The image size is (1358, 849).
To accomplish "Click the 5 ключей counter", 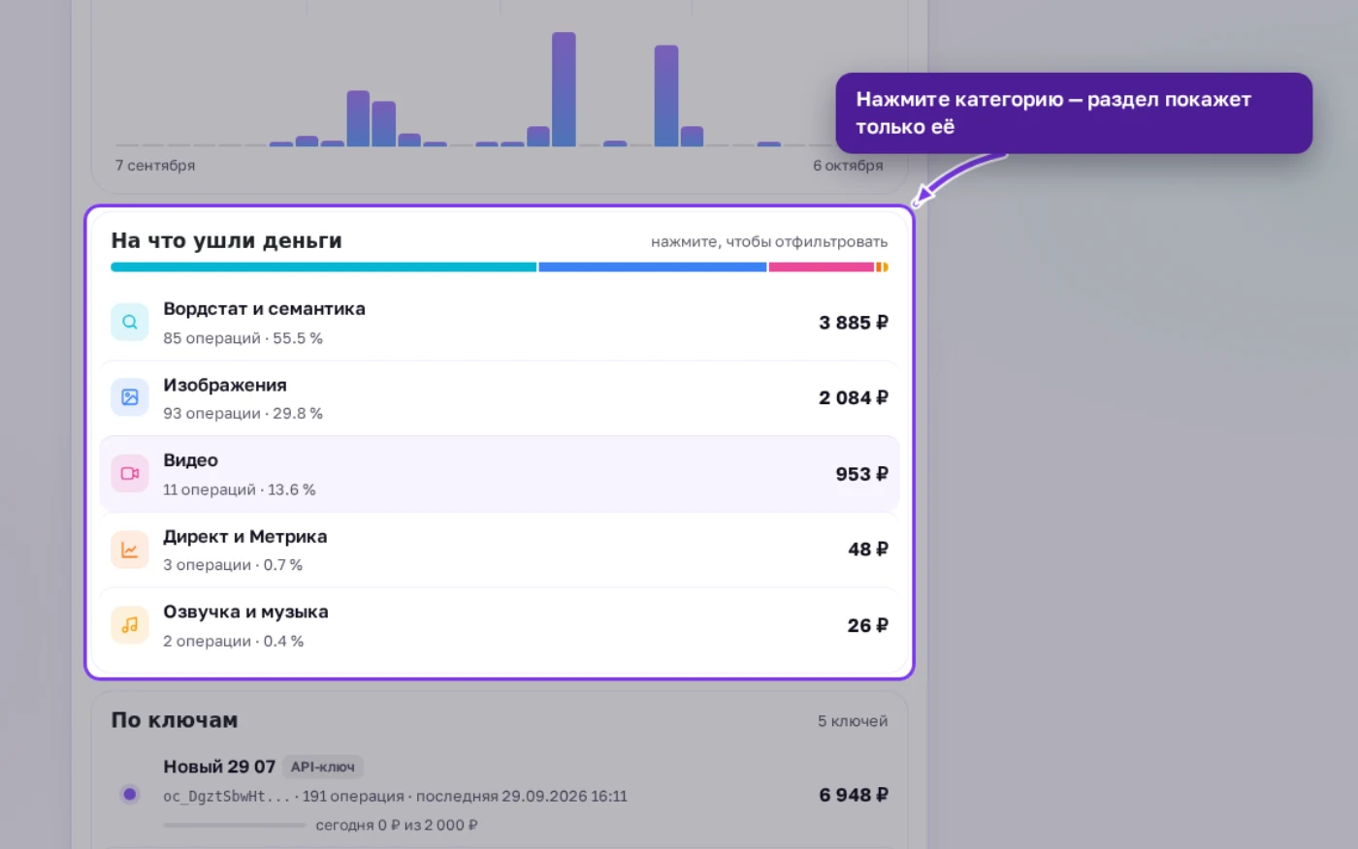I will (853, 721).
